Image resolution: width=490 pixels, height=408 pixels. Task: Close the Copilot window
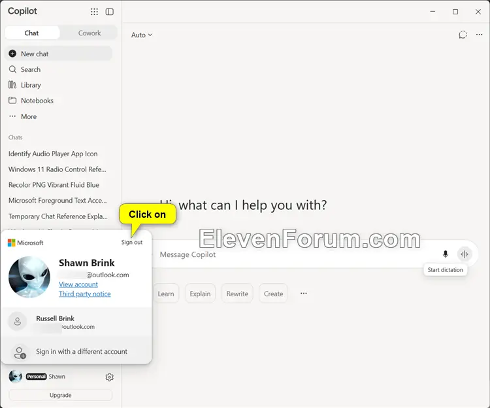coord(478,12)
